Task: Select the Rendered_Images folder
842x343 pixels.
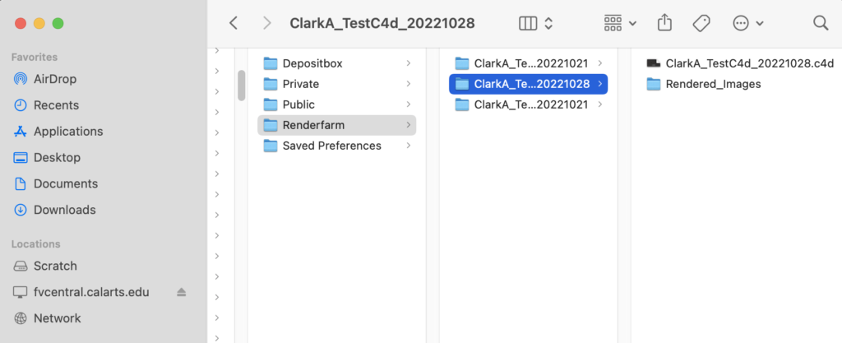Action: point(704,84)
